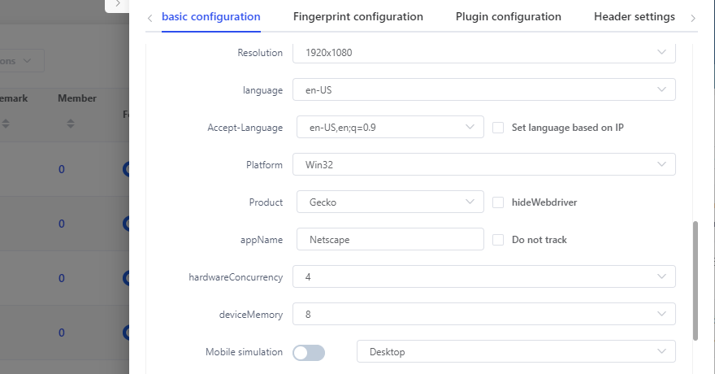This screenshot has height=374, width=715.
Task: Open the Accept-Language dropdown
Action: [388, 128]
